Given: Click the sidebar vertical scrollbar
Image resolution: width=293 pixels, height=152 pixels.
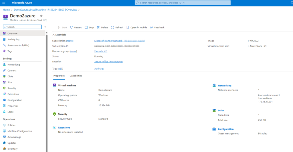Looking at the screenshot, I should click(x=47, y=94).
